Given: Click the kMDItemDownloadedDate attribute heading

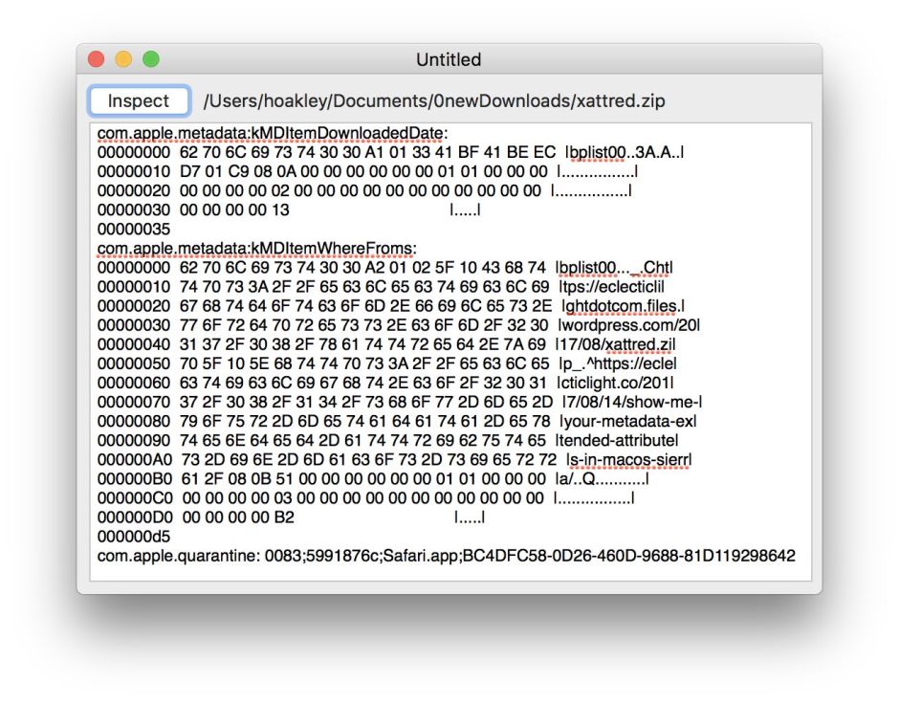Looking at the screenshot, I should click(273, 133).
